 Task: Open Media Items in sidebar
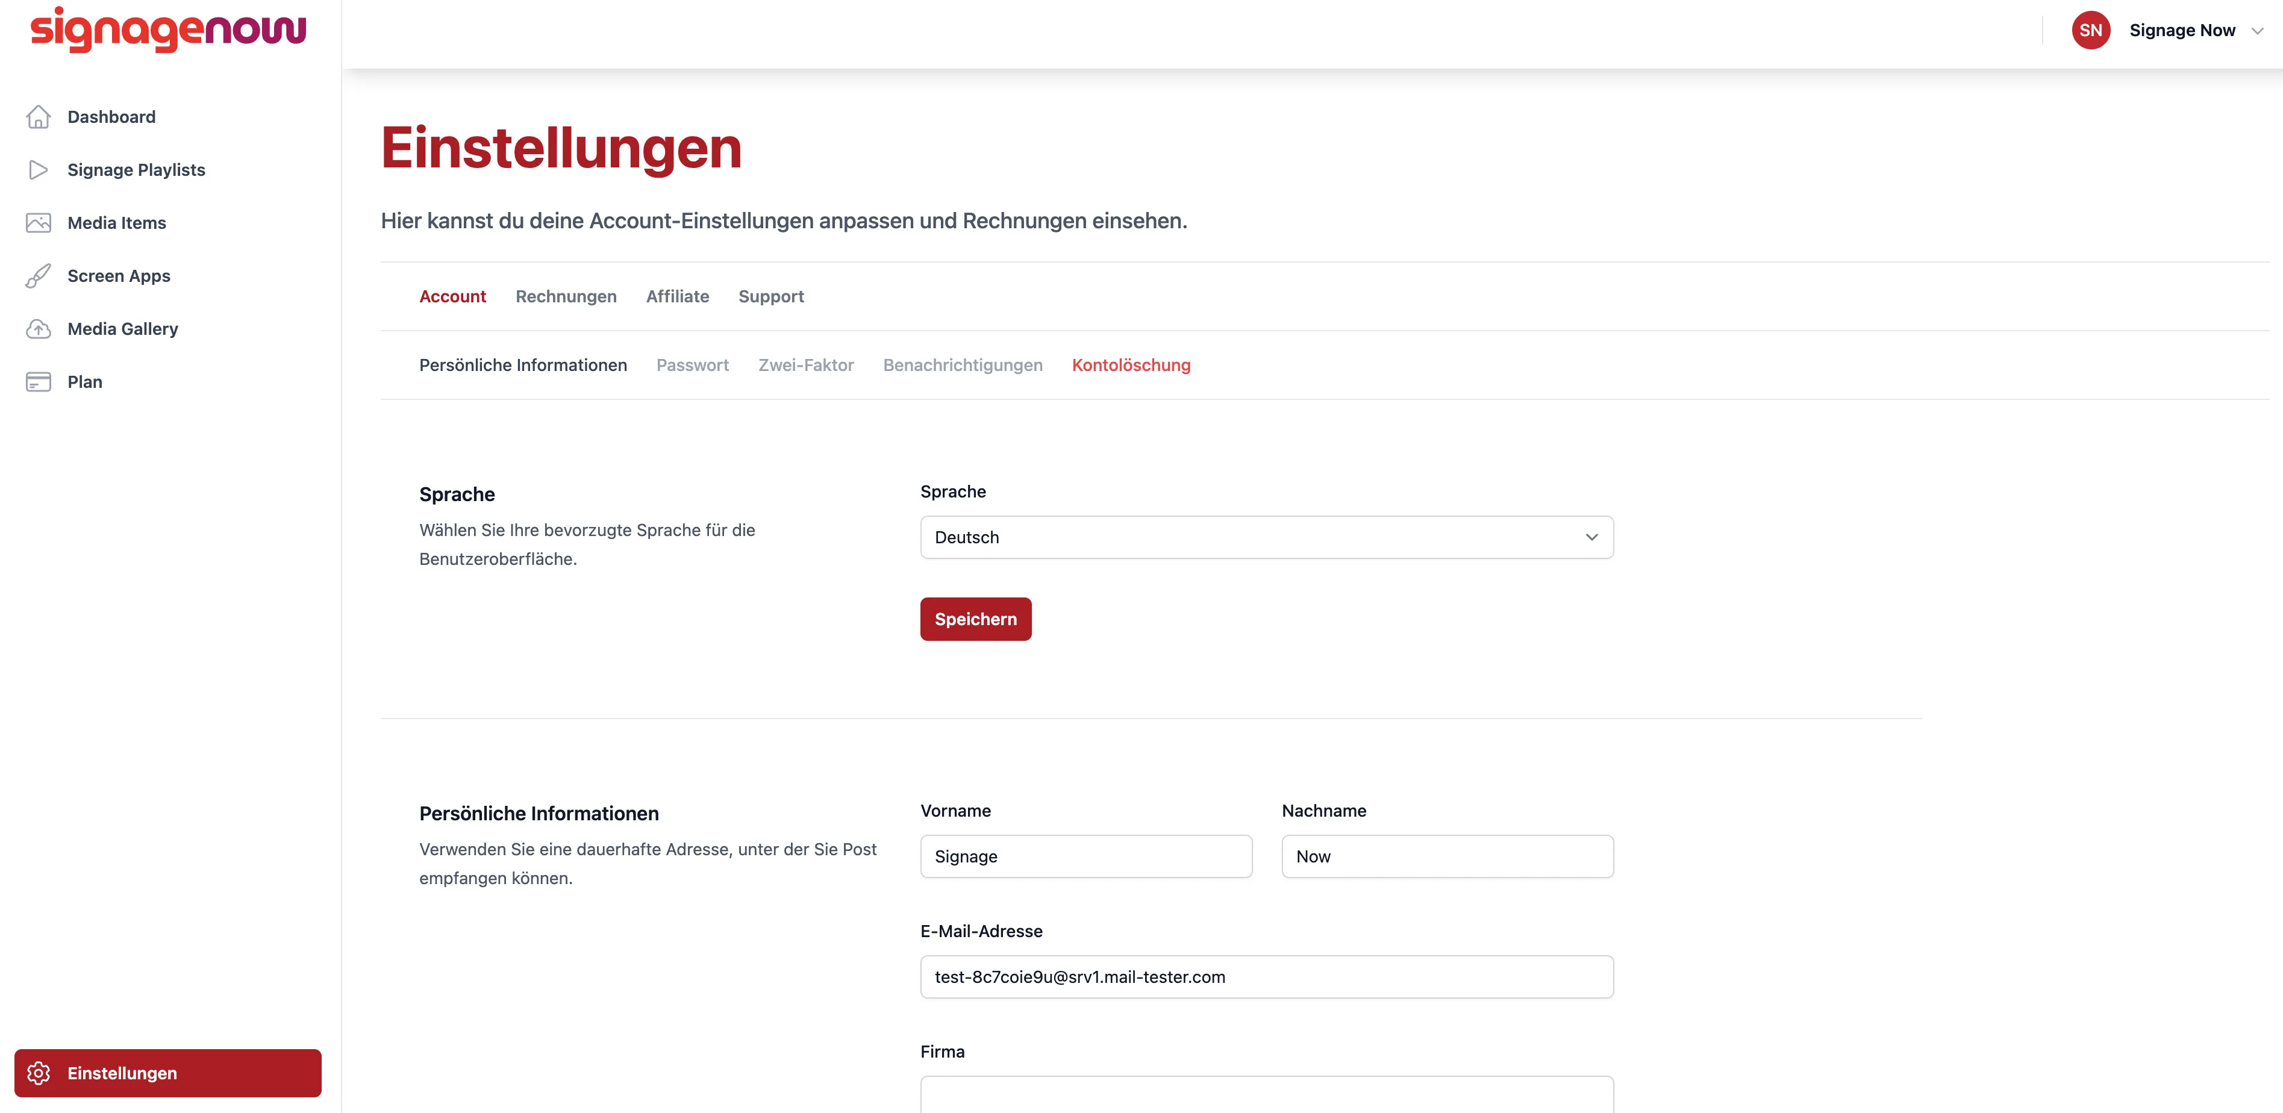116,223
